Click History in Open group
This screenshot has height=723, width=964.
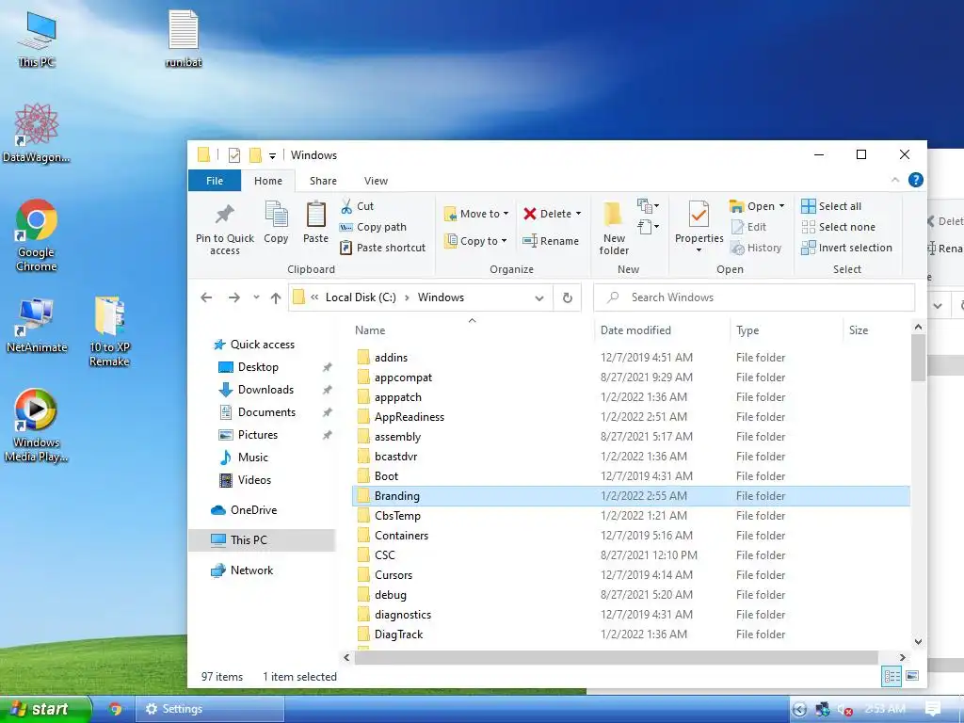[756, 248]
